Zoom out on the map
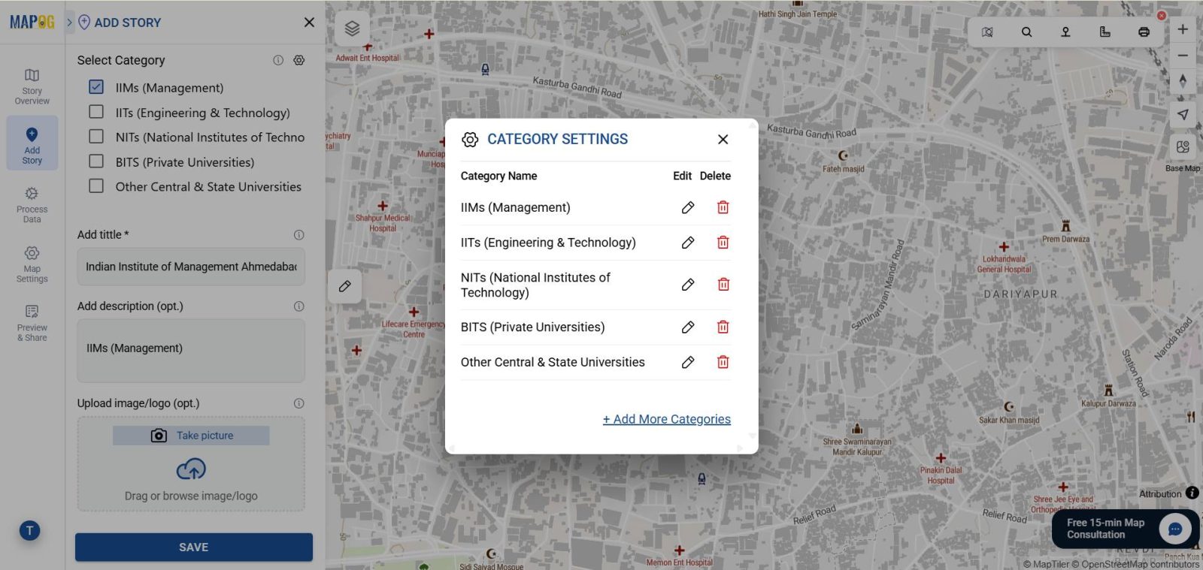This screenshot has width=1203, height=570. [1183, 56]
